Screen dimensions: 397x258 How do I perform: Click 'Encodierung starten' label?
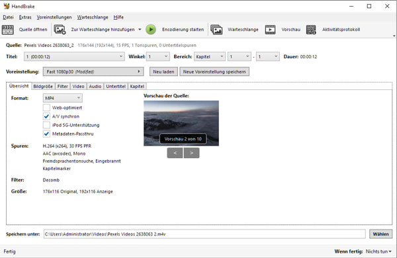[183, 30]
